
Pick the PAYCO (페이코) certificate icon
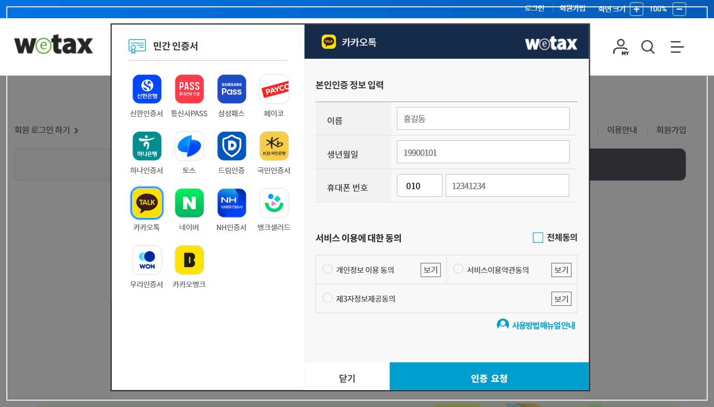274,89
